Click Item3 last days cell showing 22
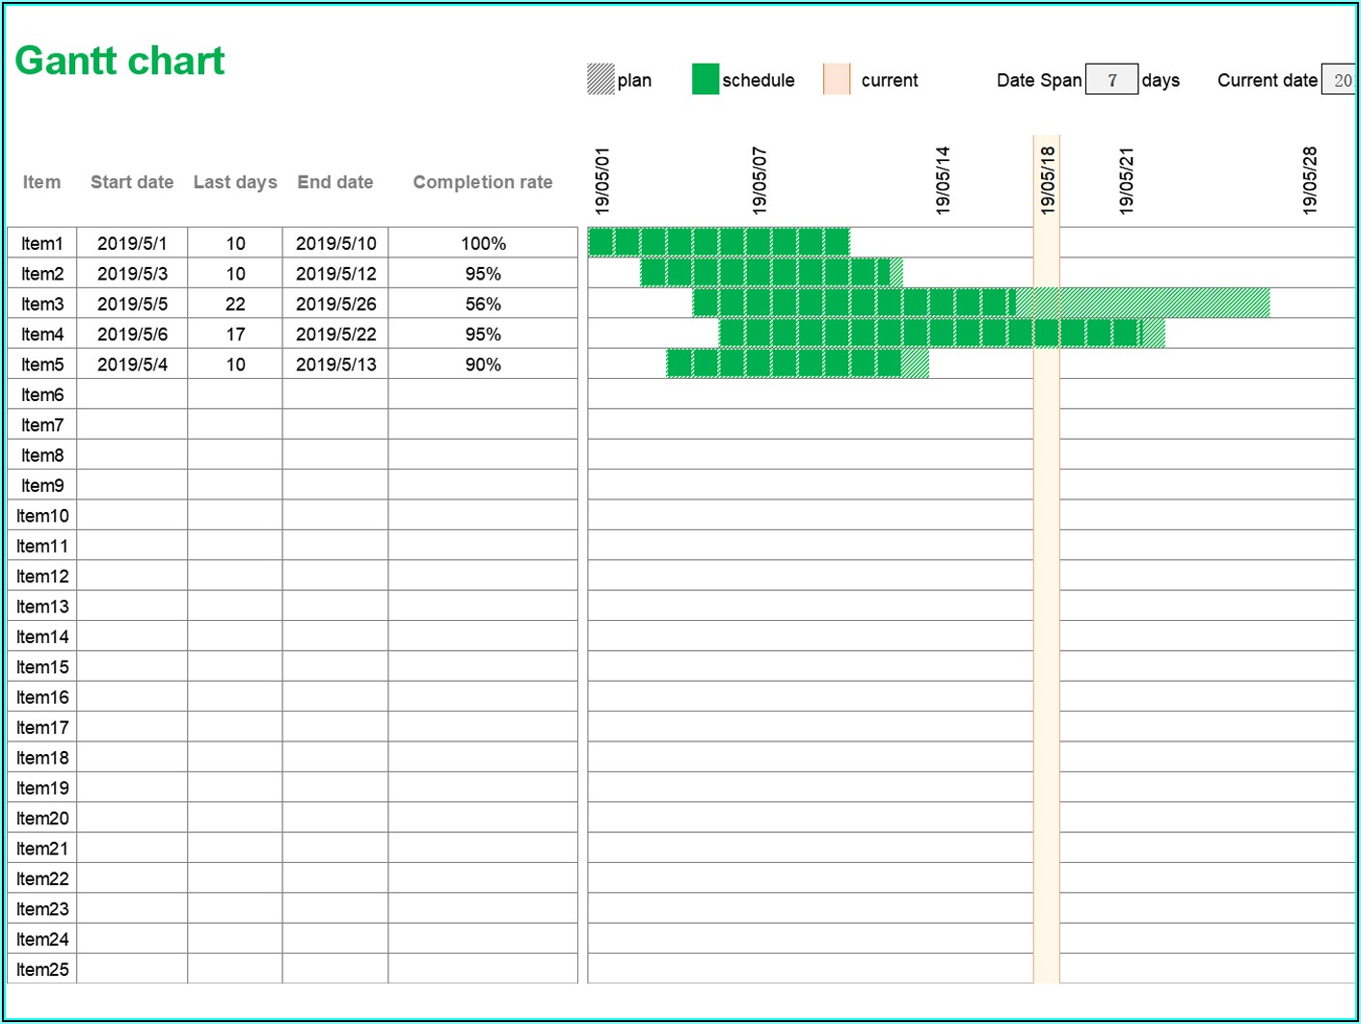Image resolution: width=1361 pixels, height=1024 pixels. (235, 304)
